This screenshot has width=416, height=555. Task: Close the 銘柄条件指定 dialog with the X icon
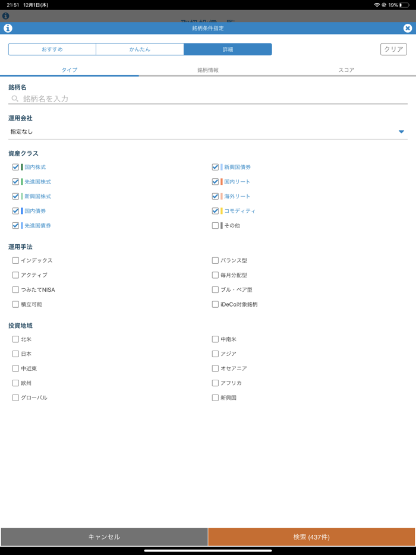point(408,28)
